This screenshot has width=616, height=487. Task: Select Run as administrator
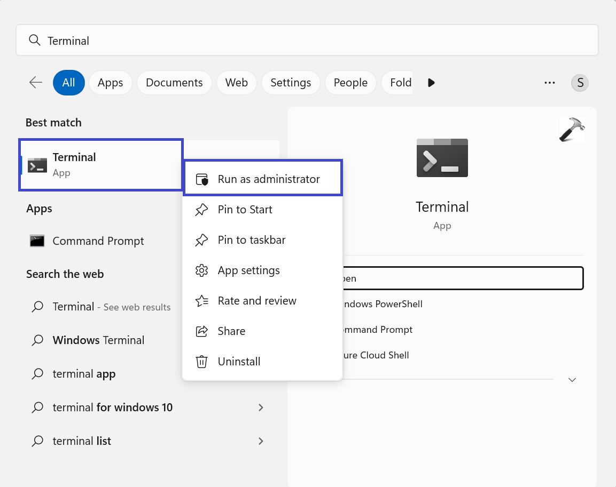[x=268, y=179]
